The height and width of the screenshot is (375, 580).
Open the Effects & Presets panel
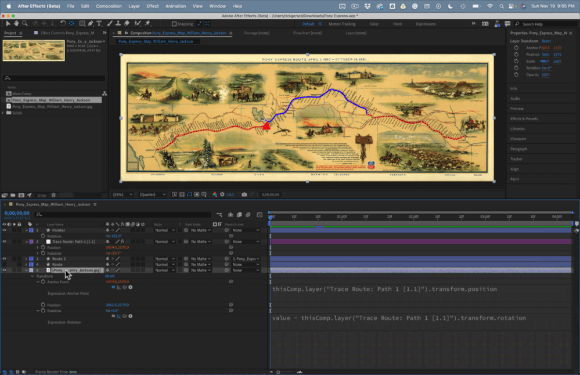coord(524,118)
